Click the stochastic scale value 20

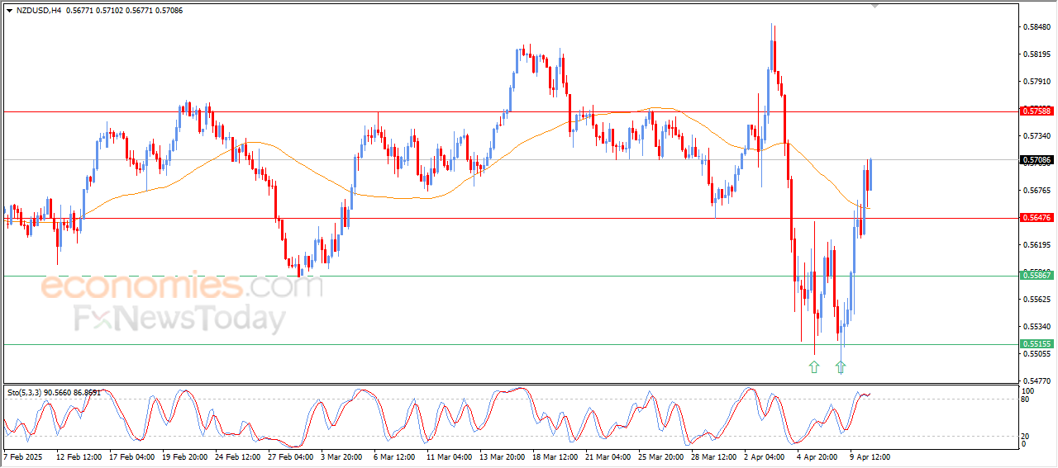1026,436
